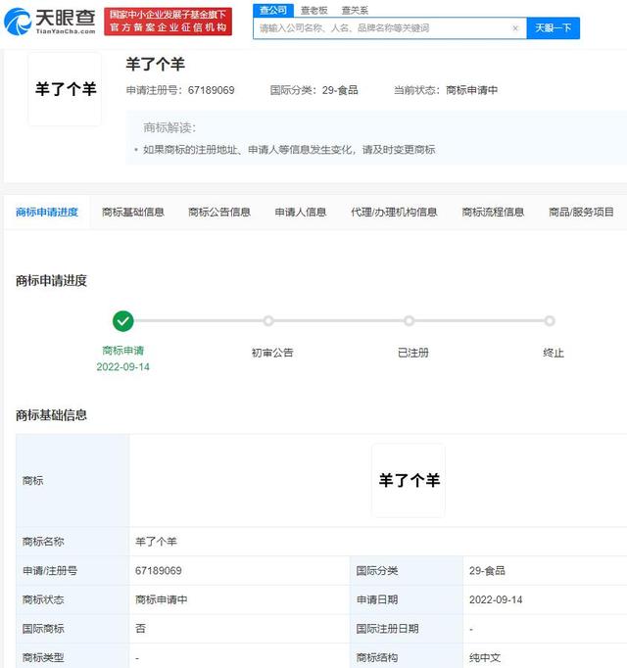Switch to the 商标基础信息 tab
The image size is (627, 668).
pos(133,213)
